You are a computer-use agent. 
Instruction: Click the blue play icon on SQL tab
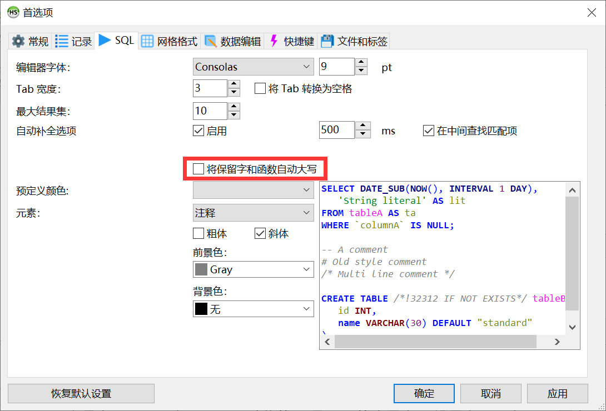pyautogui.click(x=105, y=40)
